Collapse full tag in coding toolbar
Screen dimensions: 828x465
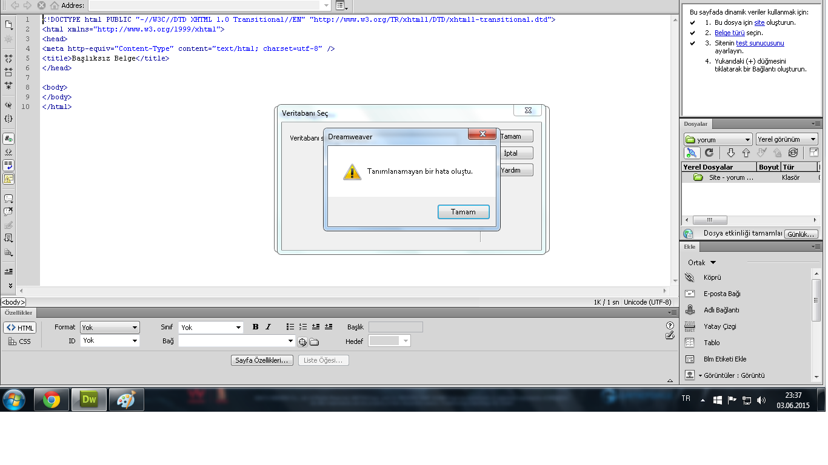(x=8, y=59)
